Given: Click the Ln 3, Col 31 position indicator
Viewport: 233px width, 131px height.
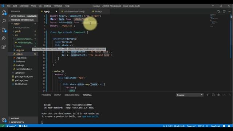Looking at the screenshot, I should click(x=174, y=126).
